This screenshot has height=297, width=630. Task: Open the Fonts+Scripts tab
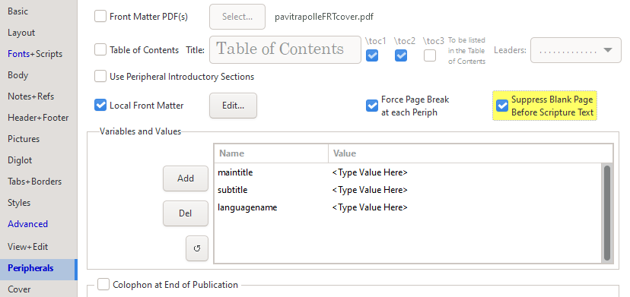[x=35, y=54]
